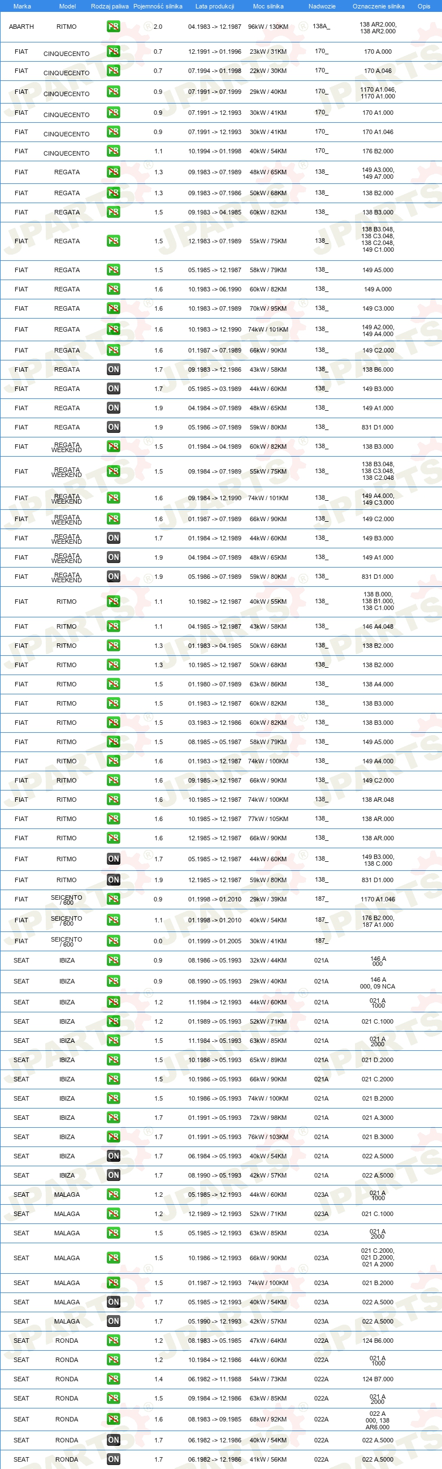
Task: Click petrol icon for RITMO 1.1 43kW / 58KM
Action: point(114,626)
